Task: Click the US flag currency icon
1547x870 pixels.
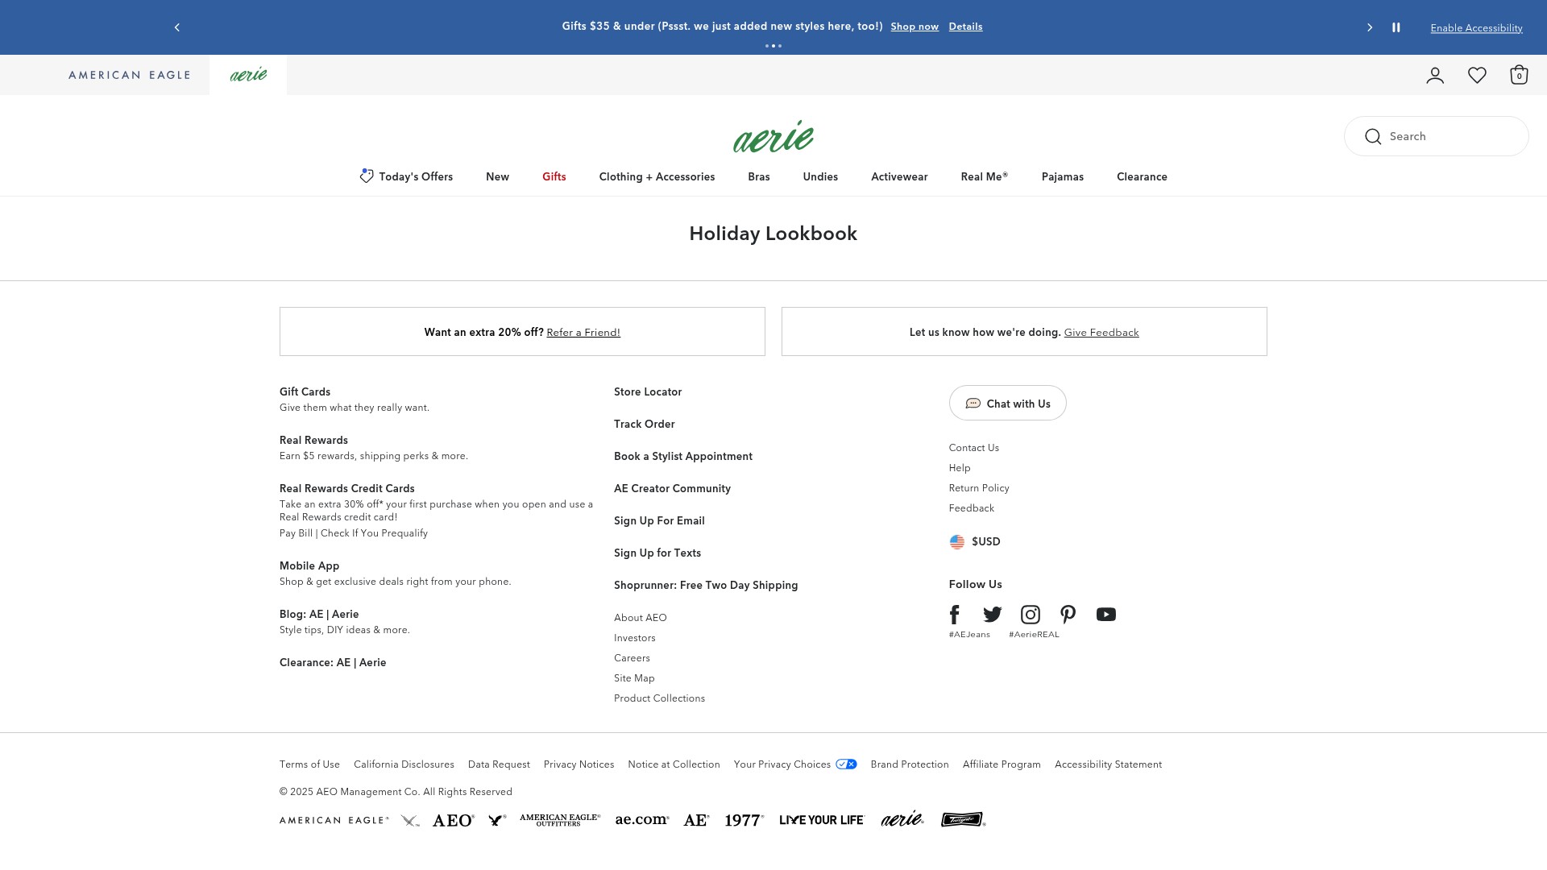Action: coord(957,542)
